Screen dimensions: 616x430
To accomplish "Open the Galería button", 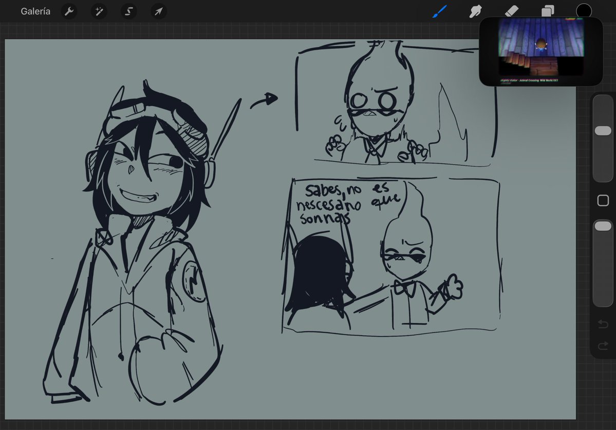I will (x=35, y=11).
